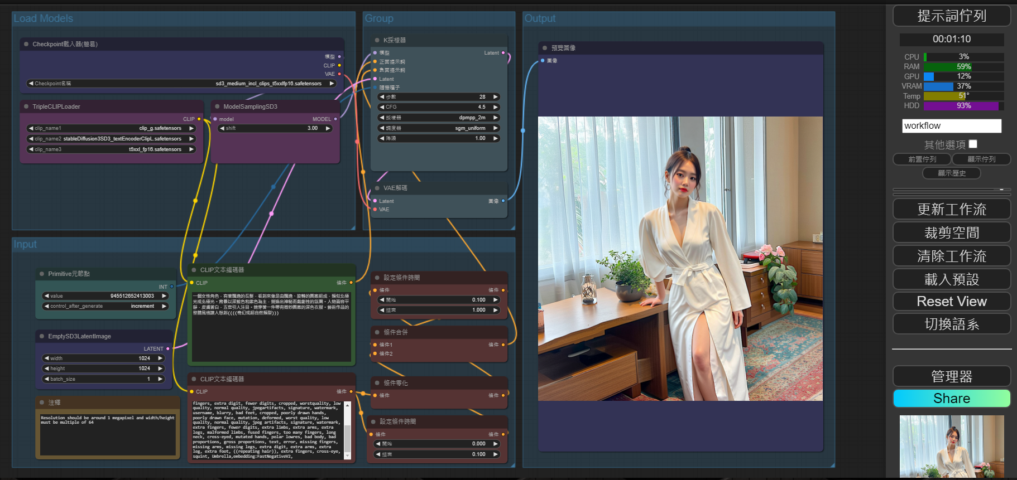Toggle collapse on the EmptySD3LatentImage node

pos(42,336)
